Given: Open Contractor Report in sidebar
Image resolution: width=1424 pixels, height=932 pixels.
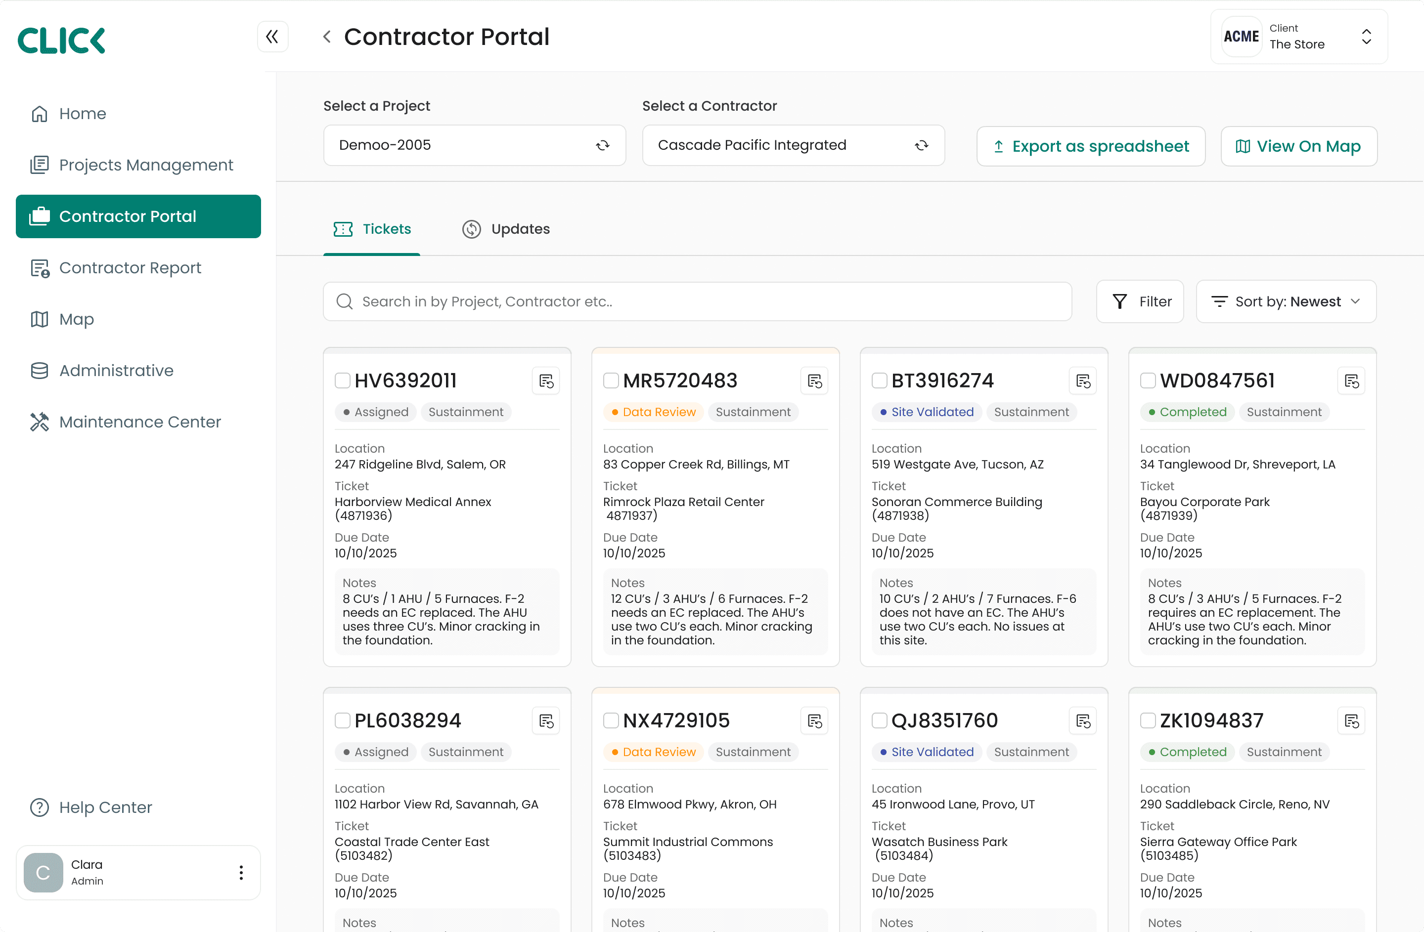Looking at the screenshot, I should [x=130, y=268].
